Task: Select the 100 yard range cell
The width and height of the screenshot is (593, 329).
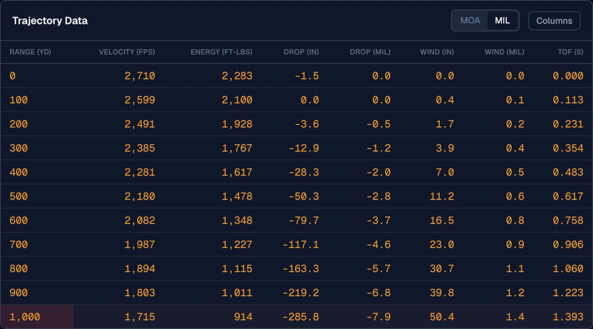Action: coord(19,100)
